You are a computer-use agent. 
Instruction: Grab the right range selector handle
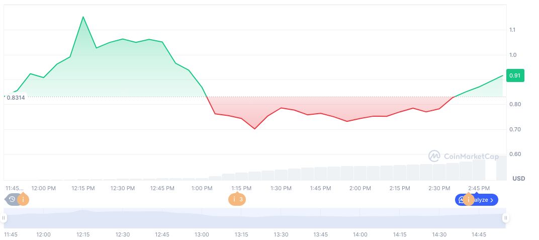505,218
